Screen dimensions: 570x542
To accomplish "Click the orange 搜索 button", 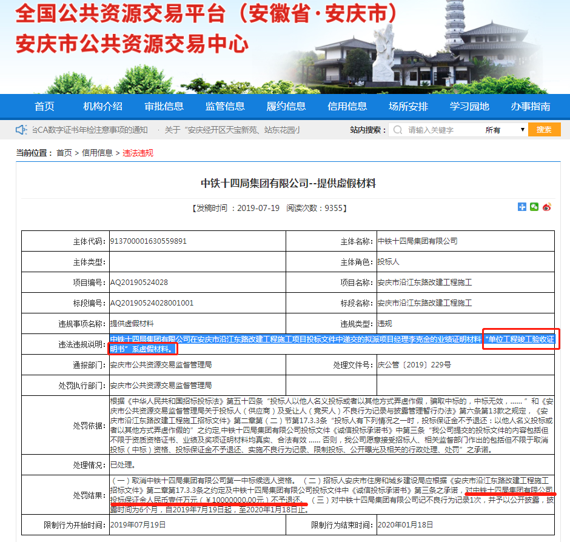I will [x=544, y=130].
